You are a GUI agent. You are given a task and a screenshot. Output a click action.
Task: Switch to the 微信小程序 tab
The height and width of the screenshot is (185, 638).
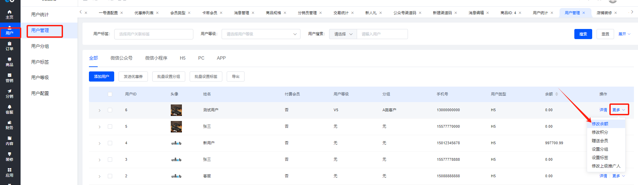(x=156, y=58)
